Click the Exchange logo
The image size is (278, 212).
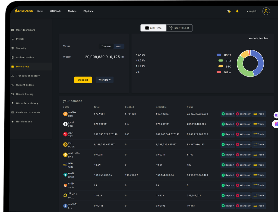click(24, 11)
